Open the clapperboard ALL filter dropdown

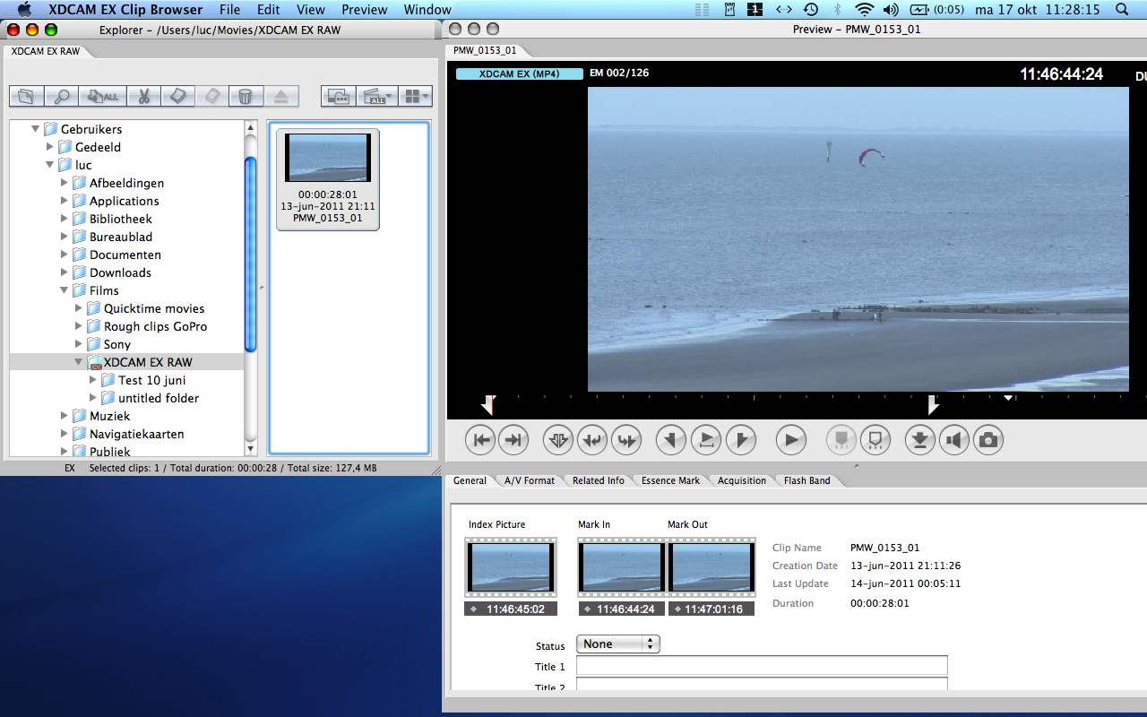tap(376, 96)
